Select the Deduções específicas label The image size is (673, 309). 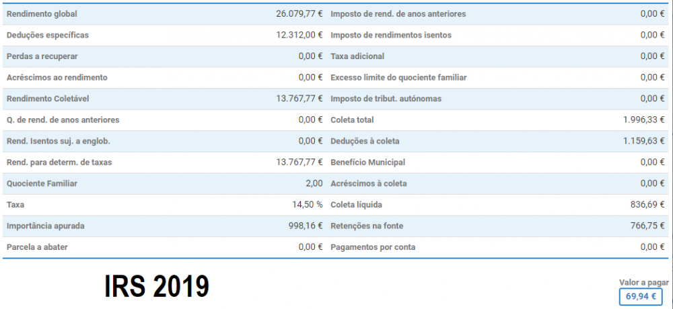(48, 35)
